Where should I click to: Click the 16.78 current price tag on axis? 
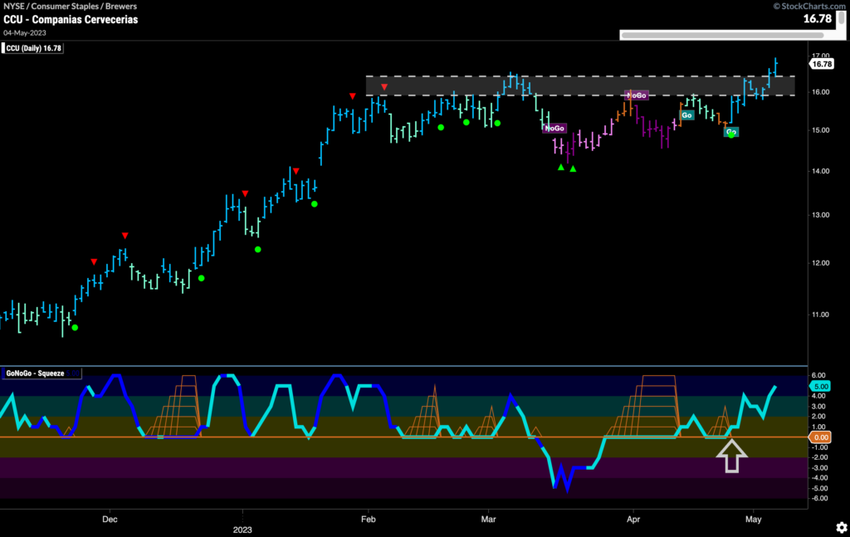tap(822, 64)
